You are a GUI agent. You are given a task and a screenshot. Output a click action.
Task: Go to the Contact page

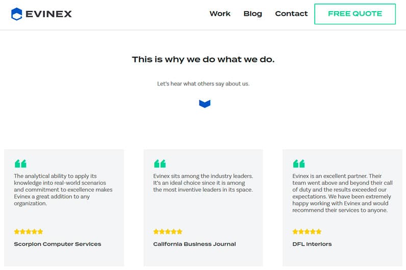pyautogui.click(x=291, y=14)
